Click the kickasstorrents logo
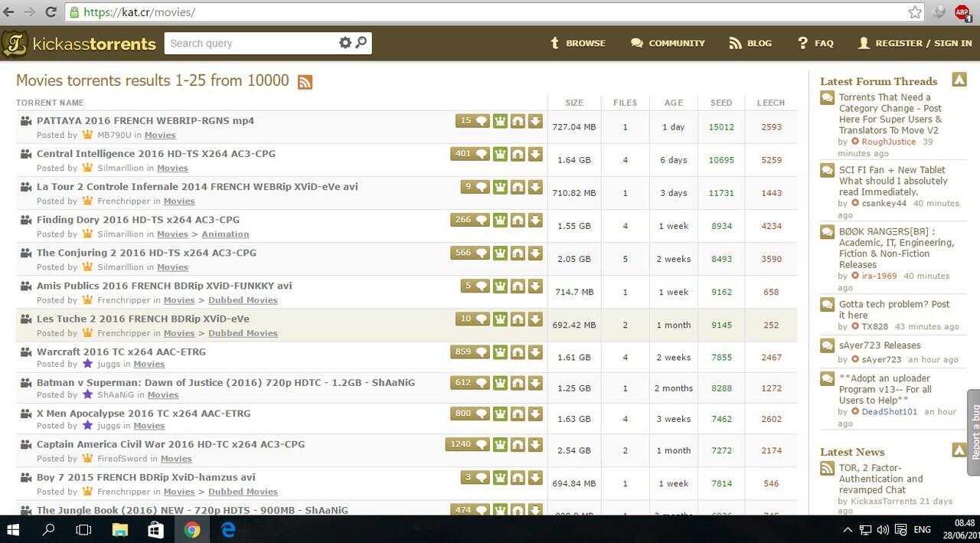 coord(79,44)
